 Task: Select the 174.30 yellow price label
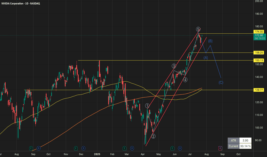(x=259, y=32)
